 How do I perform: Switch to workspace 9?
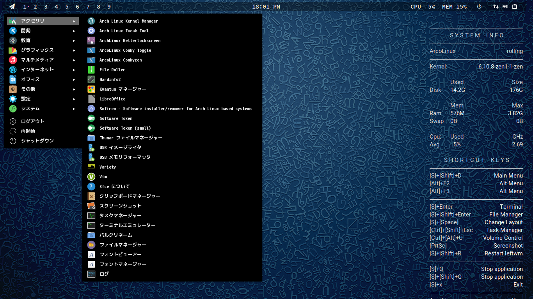tap(109, 7)
